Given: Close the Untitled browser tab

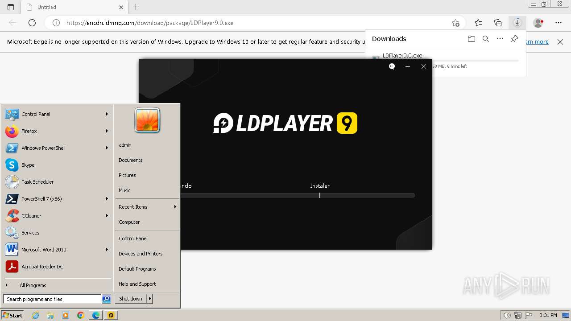Looking at the screenshot, I should pos(121,7).
